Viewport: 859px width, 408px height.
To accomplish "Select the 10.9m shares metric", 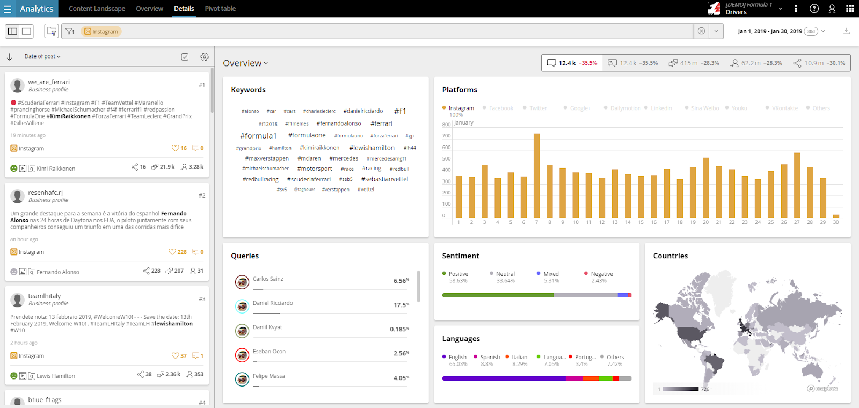I will click(819, 63).
